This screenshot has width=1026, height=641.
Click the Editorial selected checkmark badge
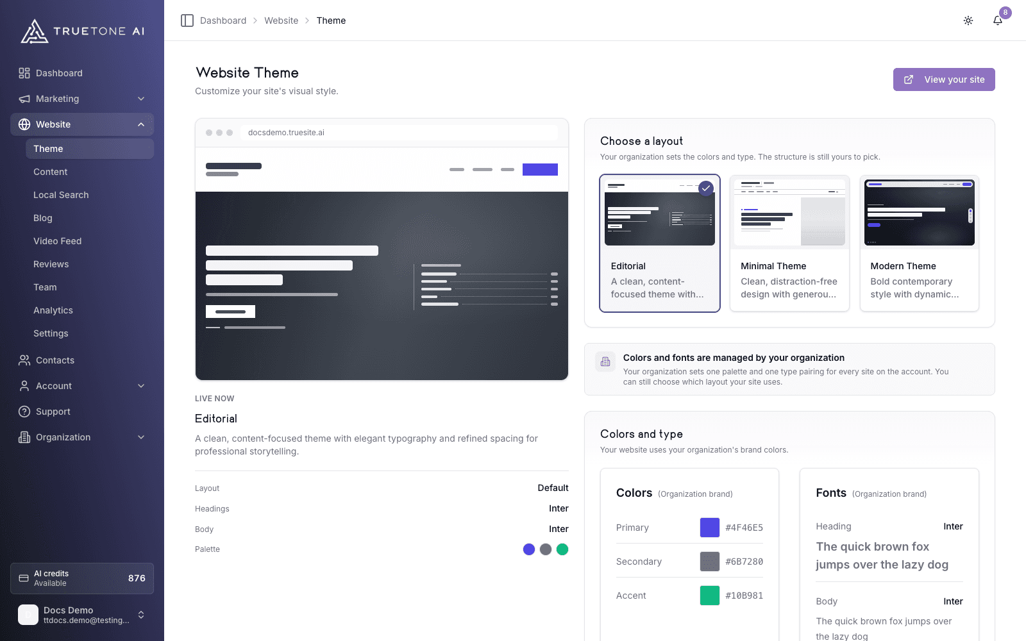click(x=706, y=188)
